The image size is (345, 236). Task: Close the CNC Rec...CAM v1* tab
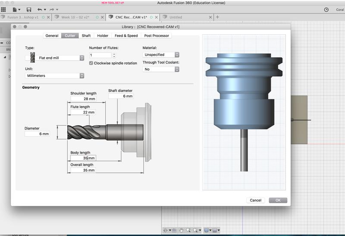[x=156, y=17]
